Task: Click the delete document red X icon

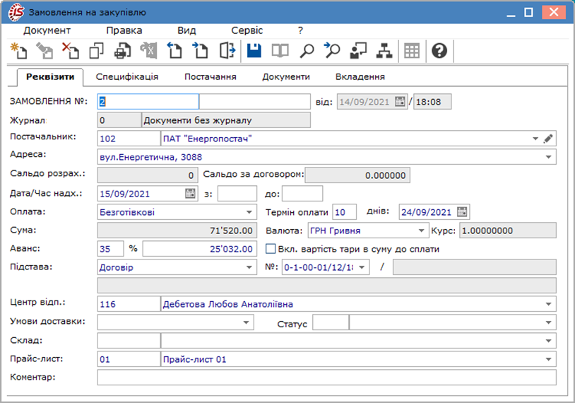Action: [x=71, y=51]
